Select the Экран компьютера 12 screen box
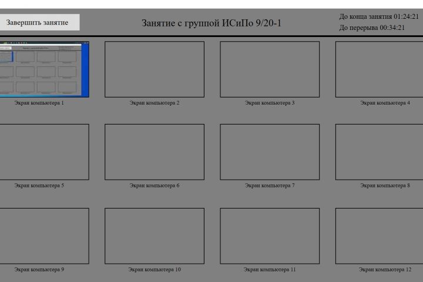 pos(379,236)
